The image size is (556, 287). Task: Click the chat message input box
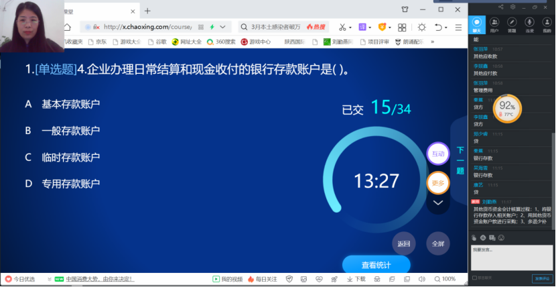pyautogui.click(x=511, y=257)
